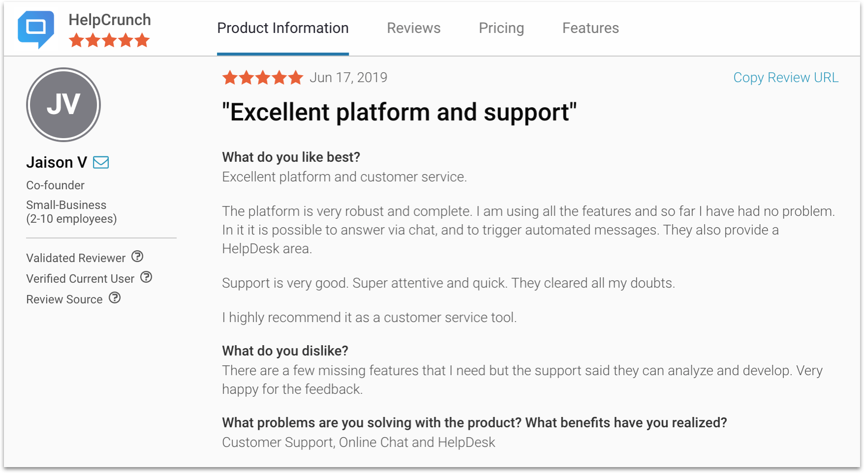This screenshot has height=473, width=864.
Task: Click the reviewer name Jaison V
Action: pos(57,162)
